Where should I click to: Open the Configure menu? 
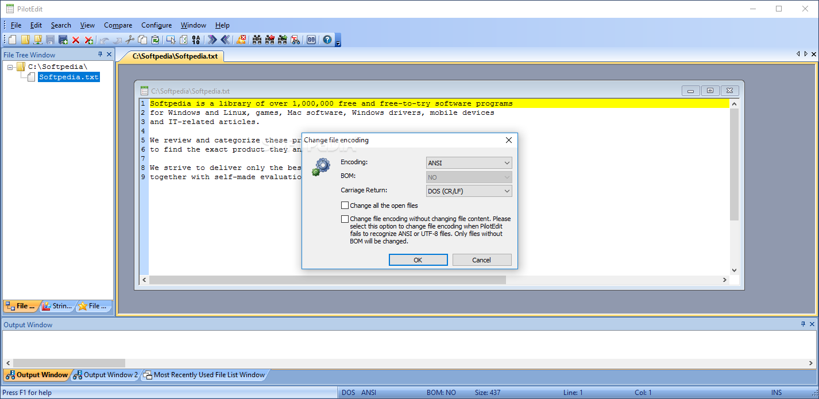click(x=156, y=25)
